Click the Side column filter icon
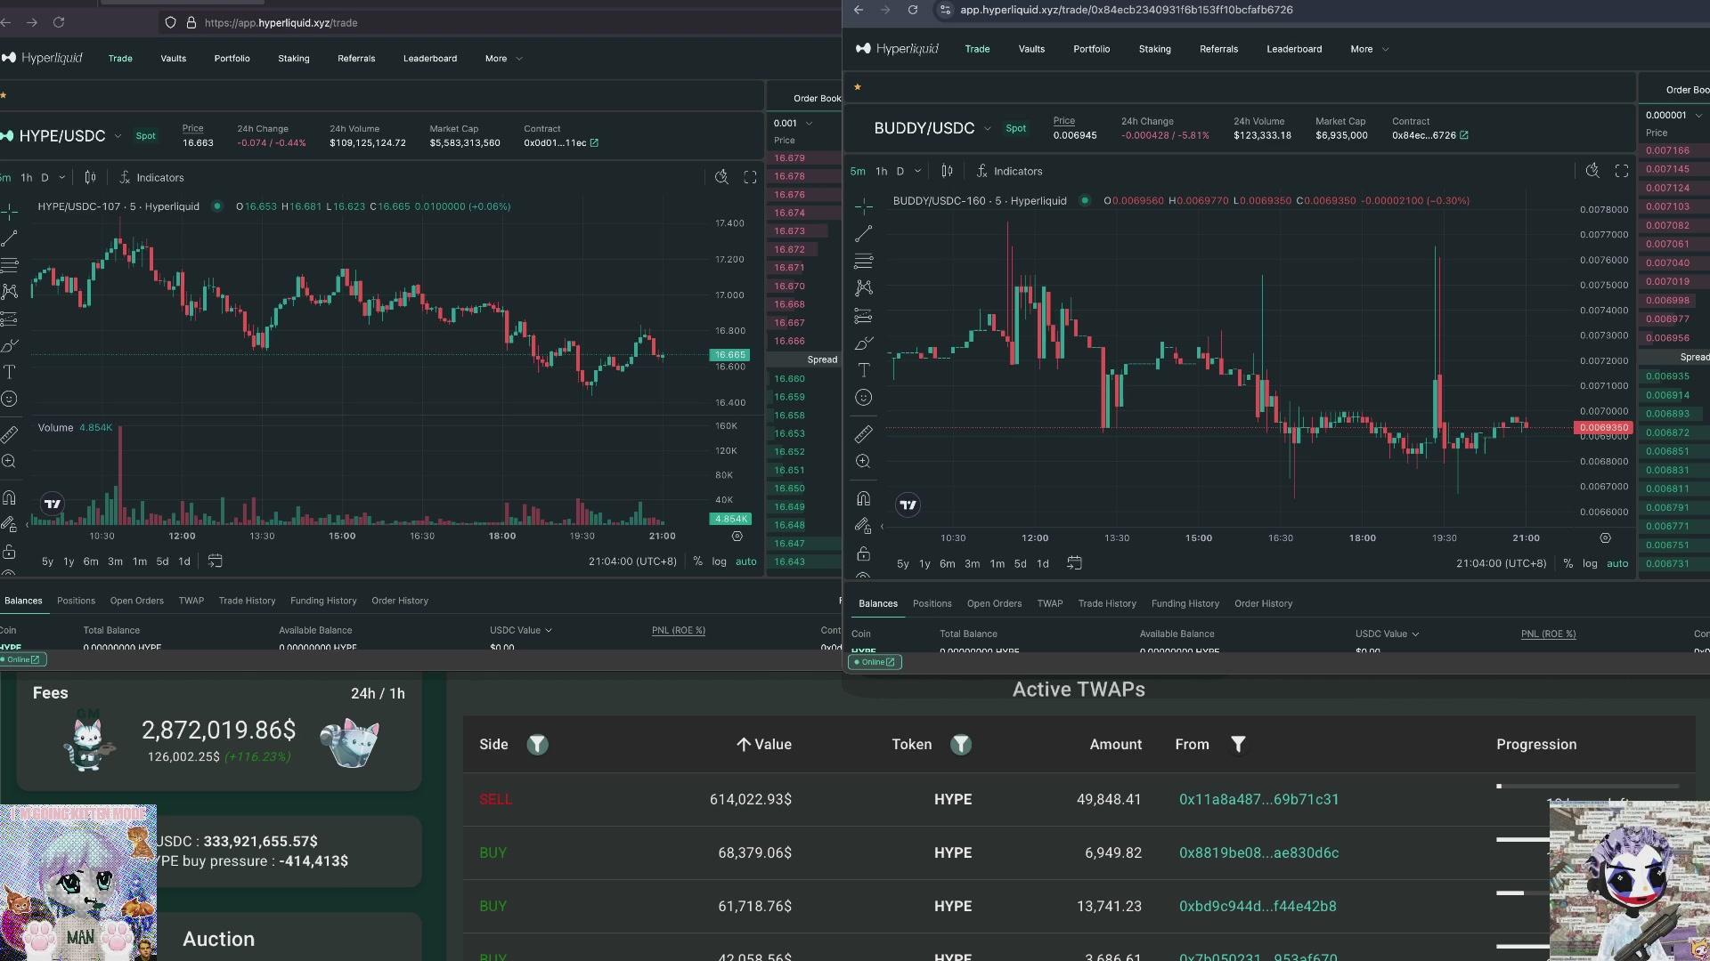1710x961 pixels. click(x=537, y=745)
